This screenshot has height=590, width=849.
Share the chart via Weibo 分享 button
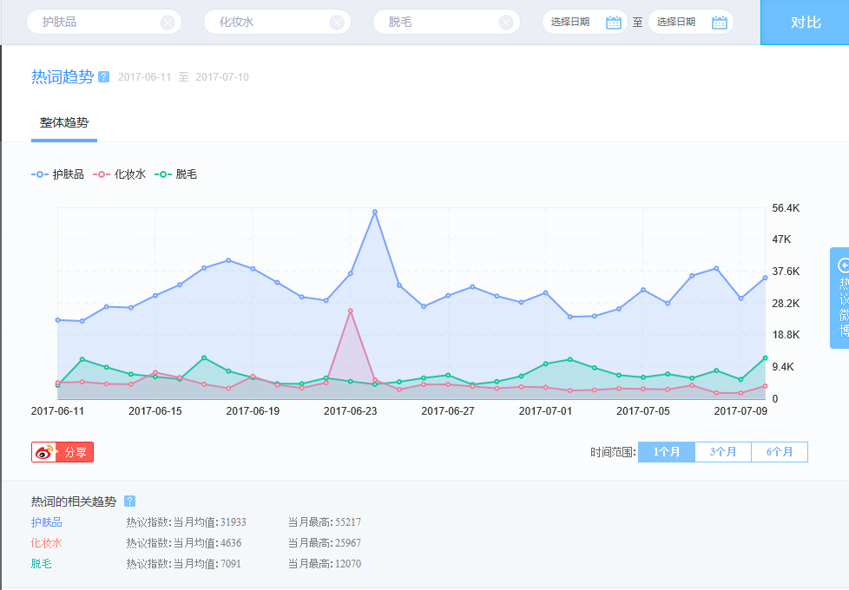coord(63,452)
